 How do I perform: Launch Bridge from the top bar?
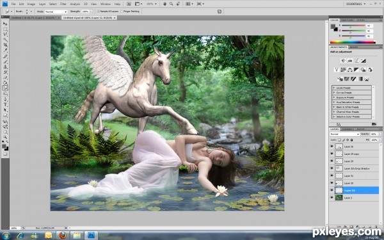click(129, 4)
